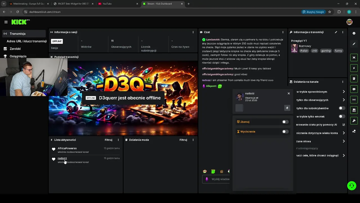Click the document icon in right sidebar

pyautogui.click(x=354, y=78)
